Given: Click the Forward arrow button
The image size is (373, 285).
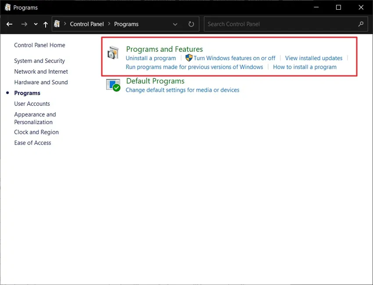Looking at the screenshot, I should coord(24,24).
